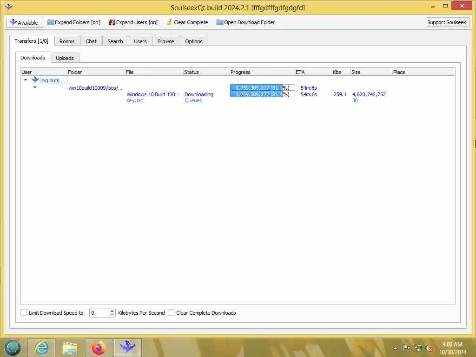This screenshot has width=476, height=357.
Task: Collapse the win10build10009 folder row
Action: click(35, 87)
